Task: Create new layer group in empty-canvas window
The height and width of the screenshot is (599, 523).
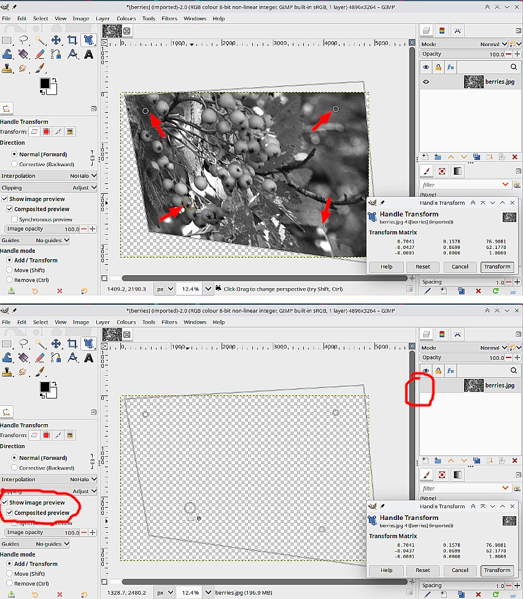Action: coord(438,460)
